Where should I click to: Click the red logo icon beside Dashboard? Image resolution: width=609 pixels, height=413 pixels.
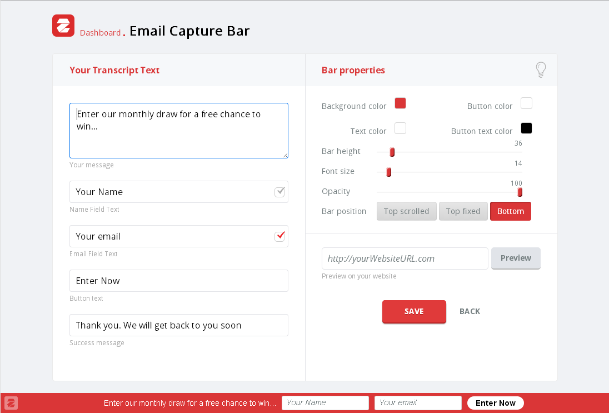63,26
